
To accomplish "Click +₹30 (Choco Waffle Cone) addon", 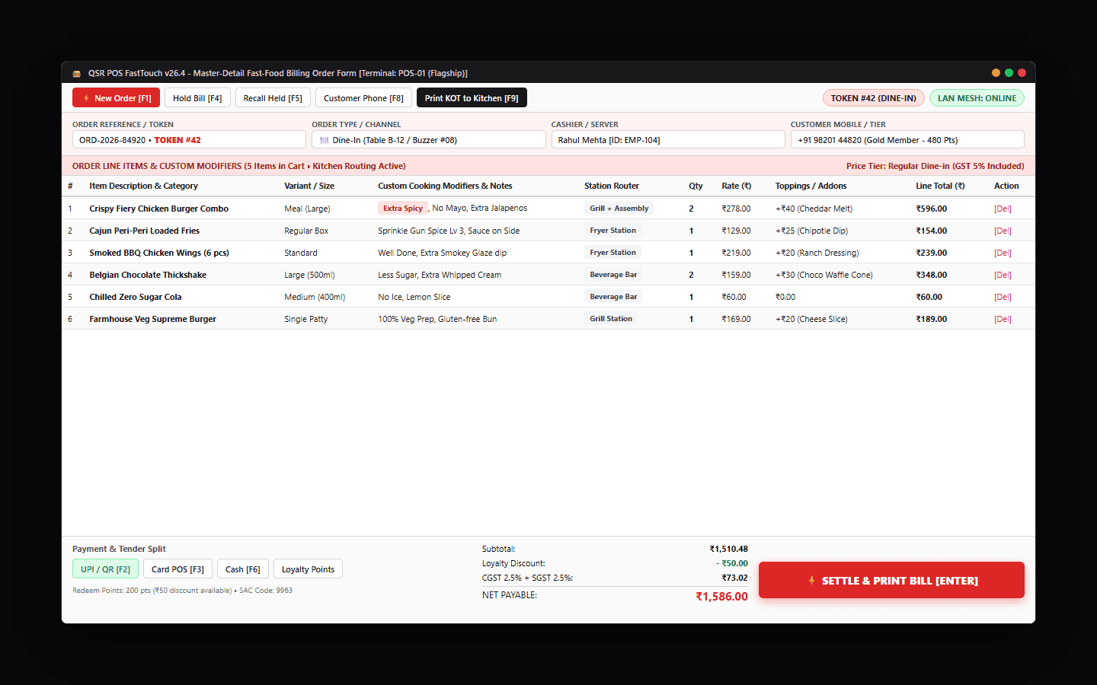I will 824,275.
